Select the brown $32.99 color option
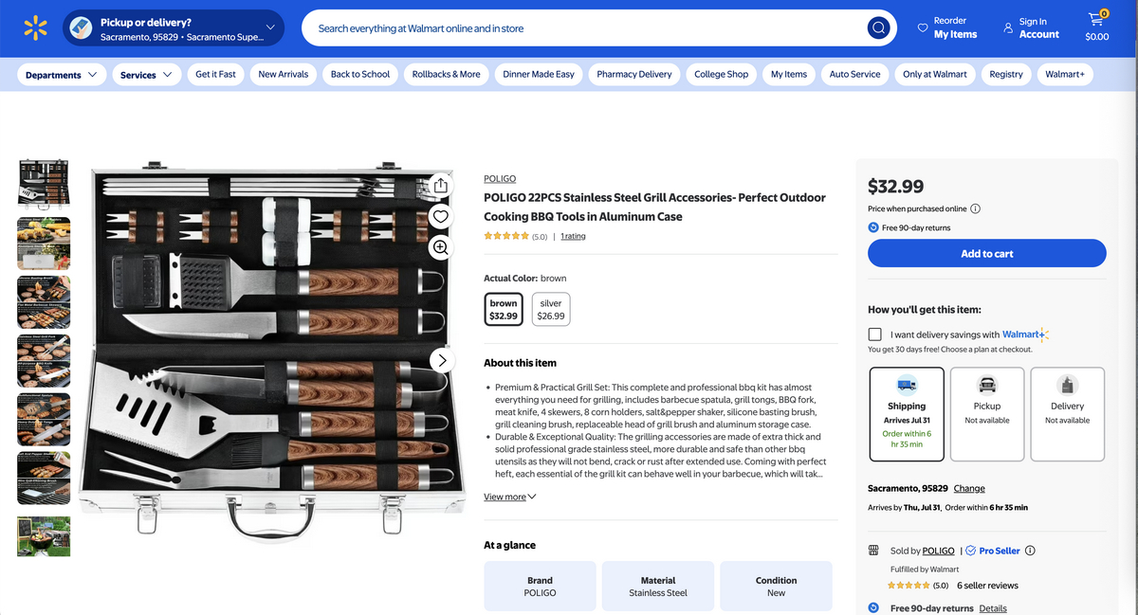Screen dimensions: 1138x615 (504, 309)
